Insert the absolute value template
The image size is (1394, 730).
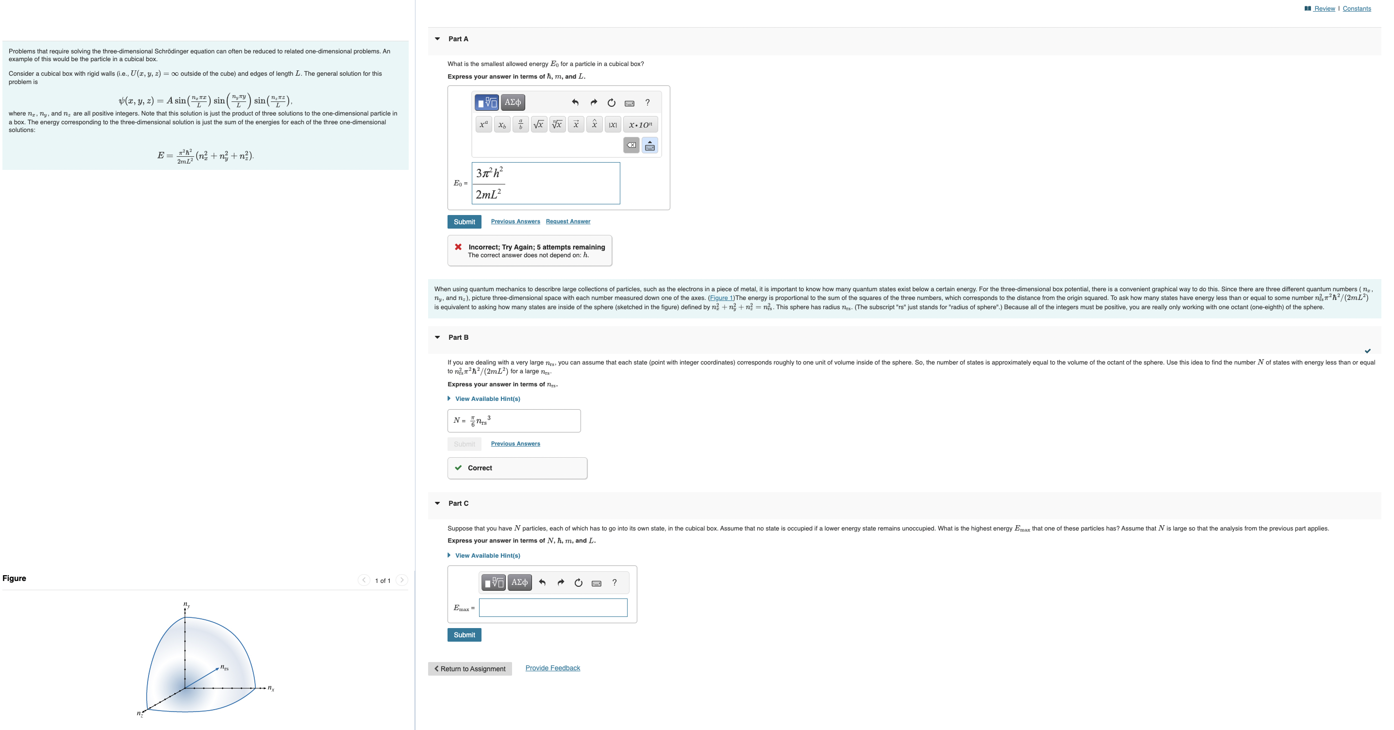tap(613, 125)
